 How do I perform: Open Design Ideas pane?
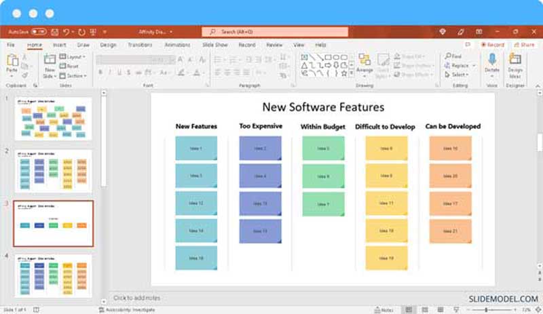pyautogui.click(x=515, y=63)
